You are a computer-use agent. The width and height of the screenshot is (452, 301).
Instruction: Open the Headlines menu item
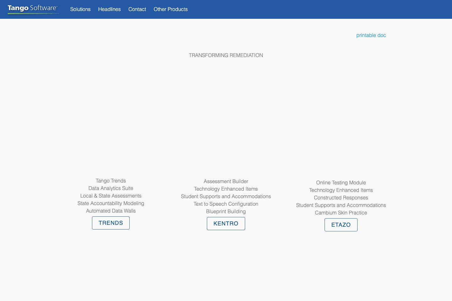click(110, 9)
